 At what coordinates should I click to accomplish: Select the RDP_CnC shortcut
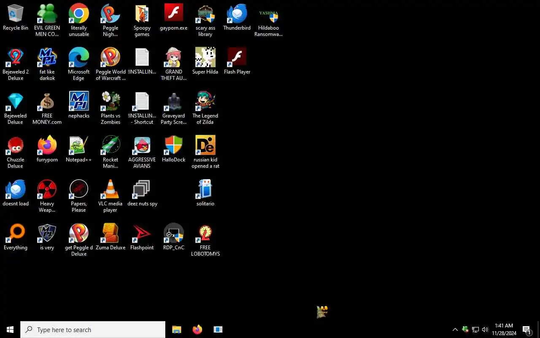click(174, 237)
